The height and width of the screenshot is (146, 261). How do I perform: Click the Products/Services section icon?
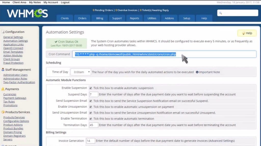(3, 112)
